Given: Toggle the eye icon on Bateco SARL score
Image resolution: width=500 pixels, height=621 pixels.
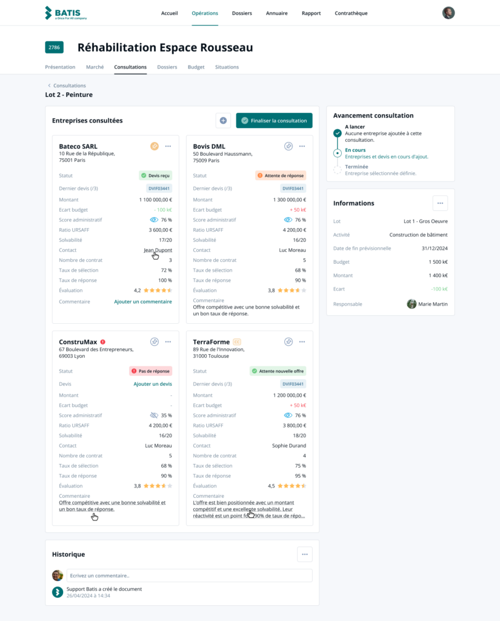Looking at the screenshot, I should point(154,220).
